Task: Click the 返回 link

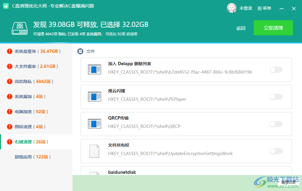Action: pos(241,28)
